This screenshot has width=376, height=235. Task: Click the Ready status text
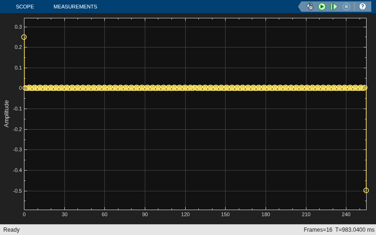tap(11, 230)
